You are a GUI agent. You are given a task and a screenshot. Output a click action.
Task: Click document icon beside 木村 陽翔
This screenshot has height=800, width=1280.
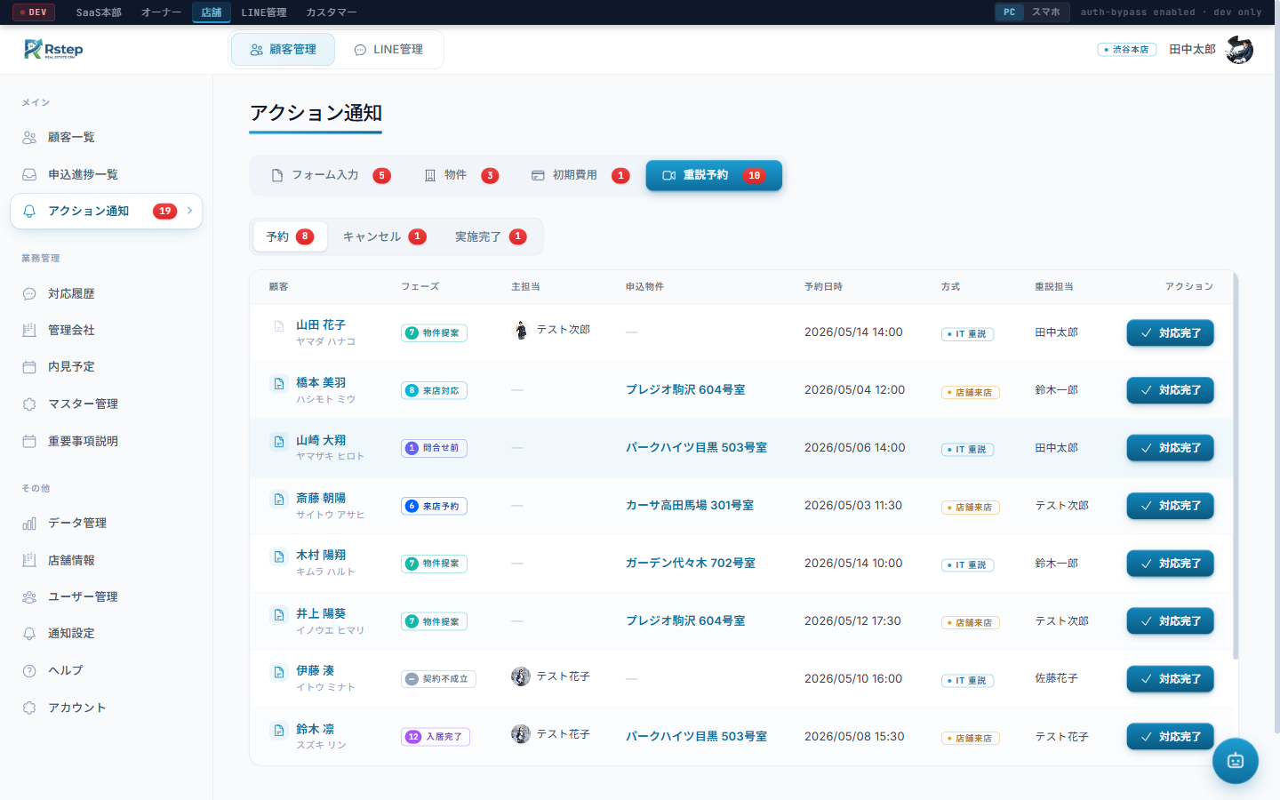point(279,556)
